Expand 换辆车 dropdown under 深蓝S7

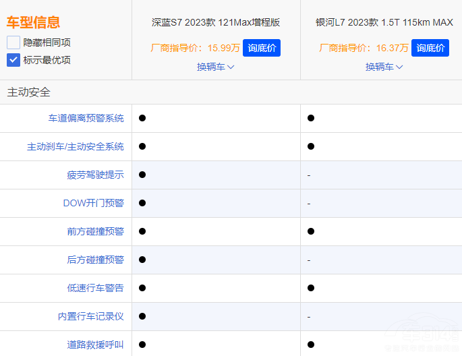216,67
